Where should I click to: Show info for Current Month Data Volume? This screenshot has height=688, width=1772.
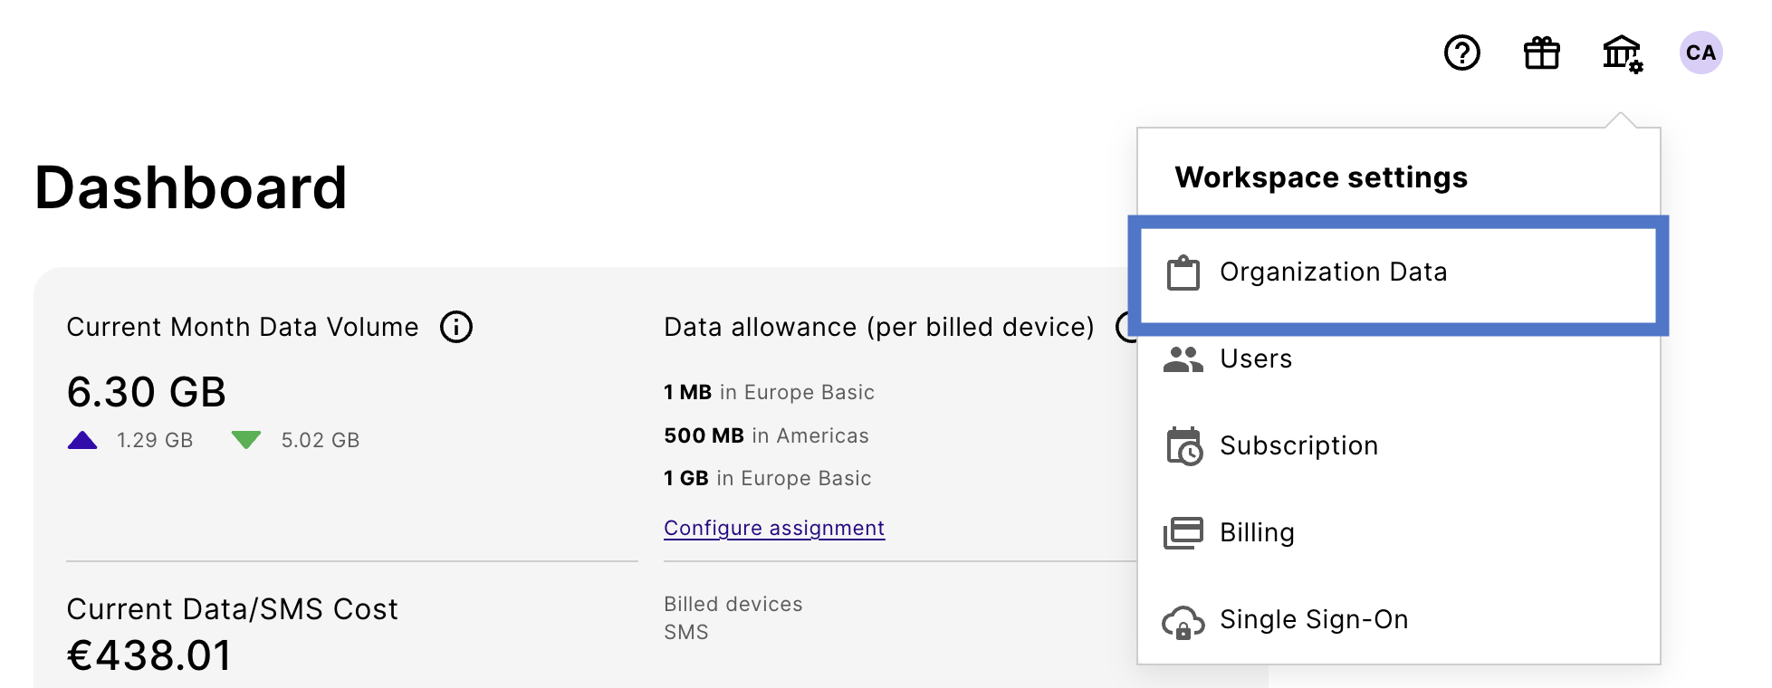coord(456,327)
